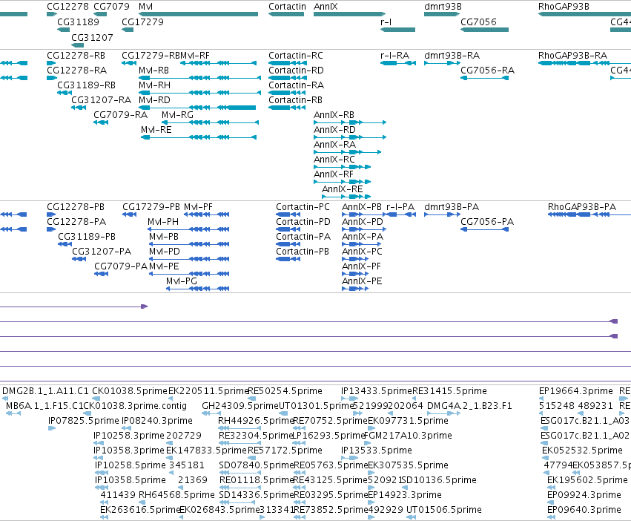
Task: Select protein CG7056-PA feature
Action: point(484,229)
